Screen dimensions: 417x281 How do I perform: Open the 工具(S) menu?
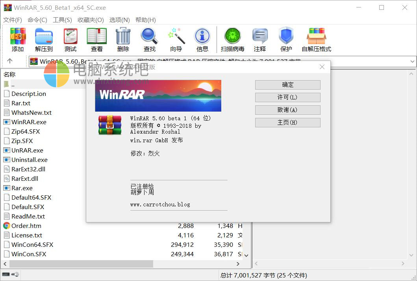(x=62, y=20)
